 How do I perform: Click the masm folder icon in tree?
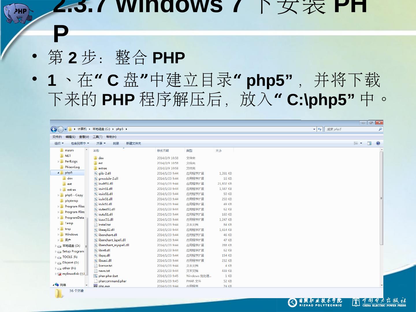coord(62,150)
